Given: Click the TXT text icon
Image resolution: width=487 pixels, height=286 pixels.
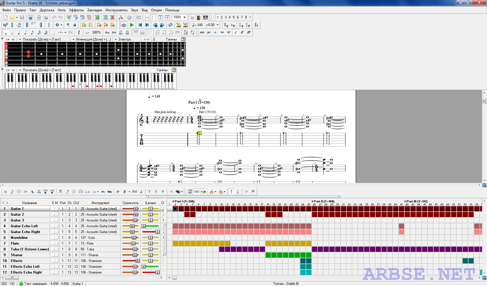Looking at the screenshot, I should (x=197, y=192).
